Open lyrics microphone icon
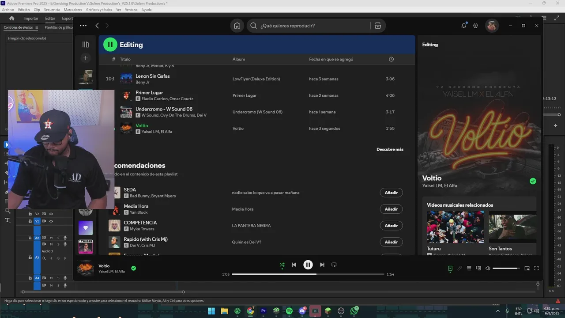Screen dimensions: 565x318 460,268
